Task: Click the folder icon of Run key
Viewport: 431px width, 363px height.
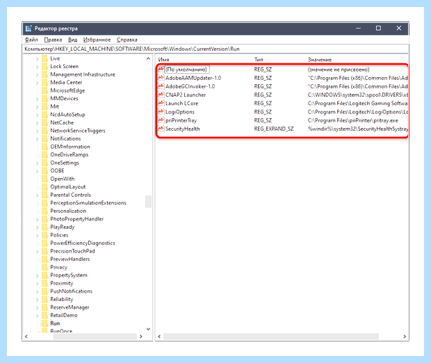Action: 44,323
